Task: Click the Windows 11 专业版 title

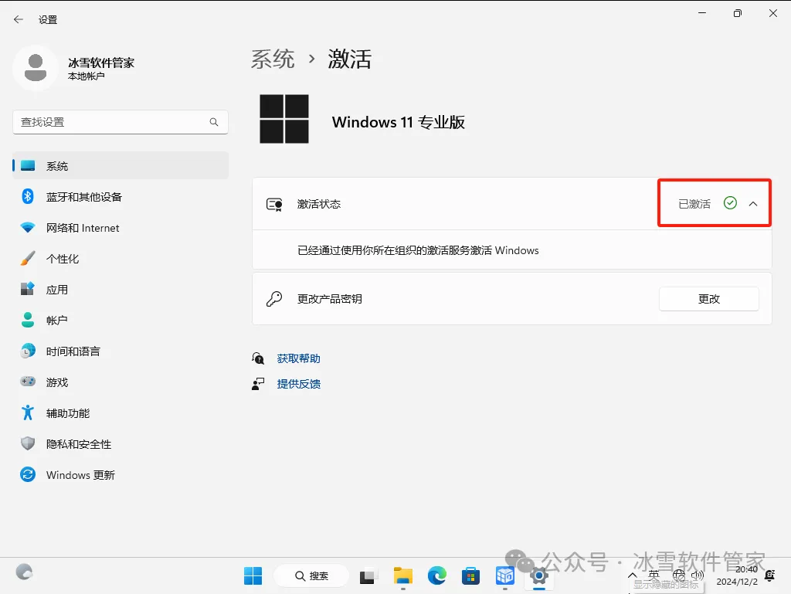Action: [398, 122]
